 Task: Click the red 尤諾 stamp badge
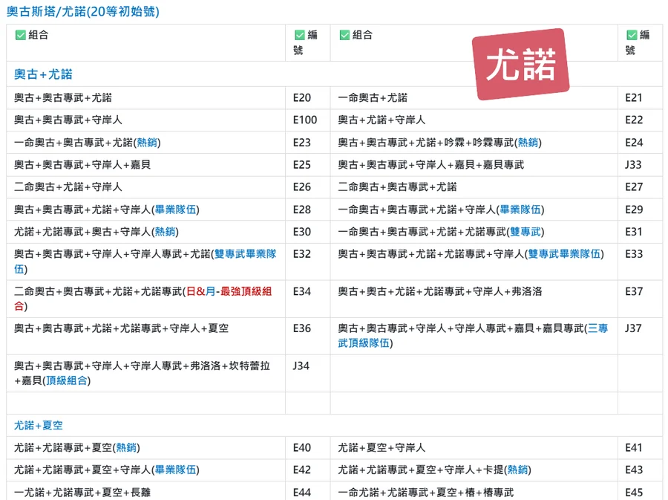(520, 65)
